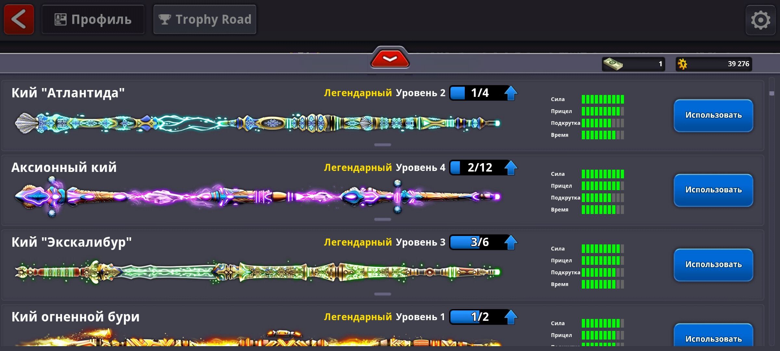Click the Сила stat bar for Атлантида
The height and width of the screenshot is (351, 780).
tap(603, 99)
